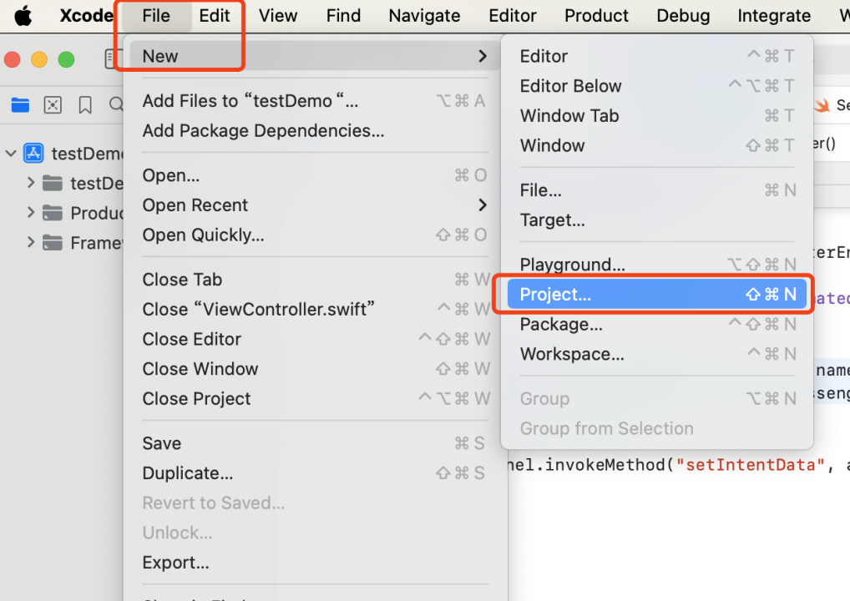Choose Export…

coord(313,563)
